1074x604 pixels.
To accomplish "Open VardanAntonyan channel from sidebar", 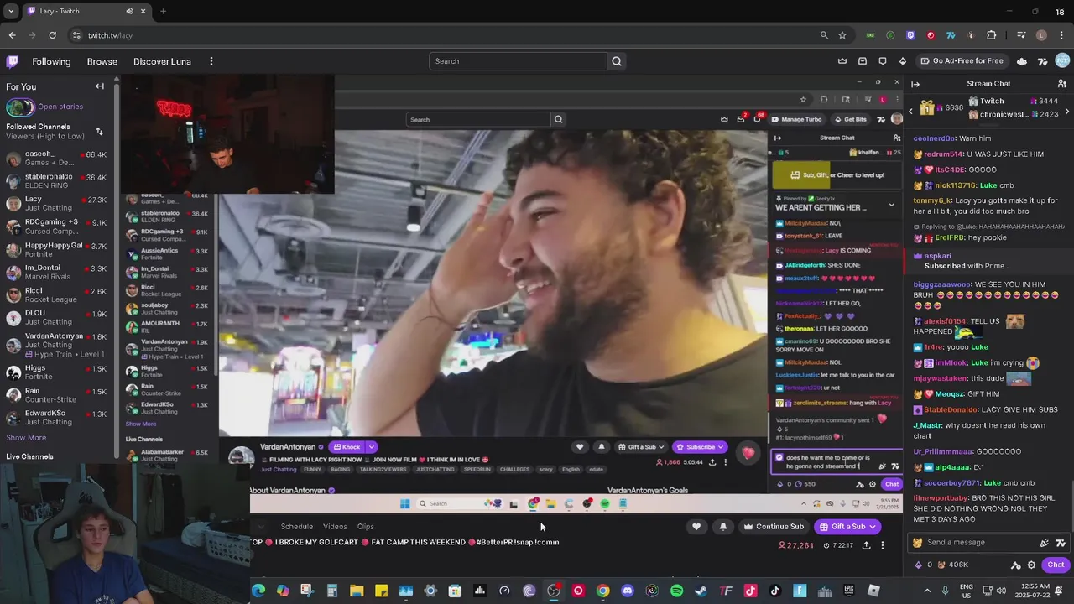I will click(55, 344).
